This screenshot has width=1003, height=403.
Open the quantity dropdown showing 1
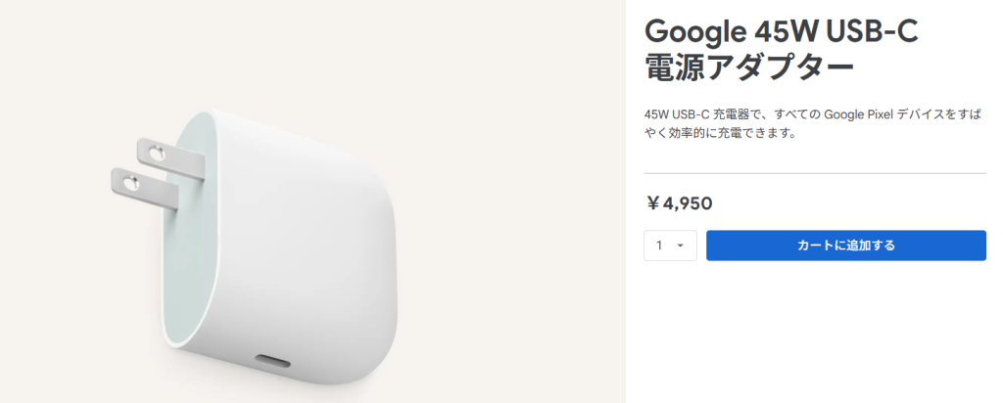pyautogui.click(x=670, y=246)
